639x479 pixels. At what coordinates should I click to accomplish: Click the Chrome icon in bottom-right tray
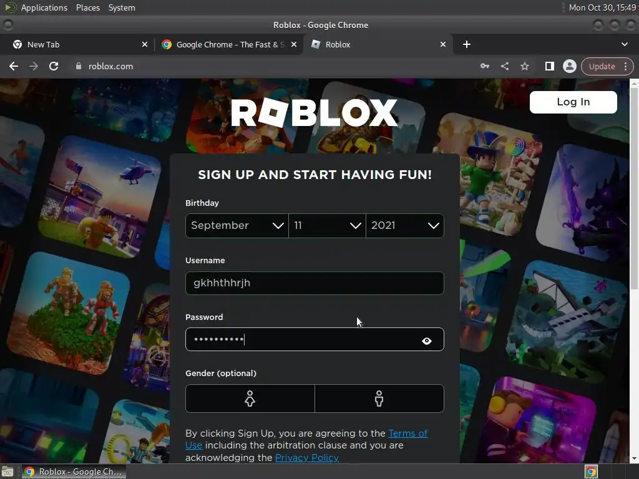coord(591,472)
